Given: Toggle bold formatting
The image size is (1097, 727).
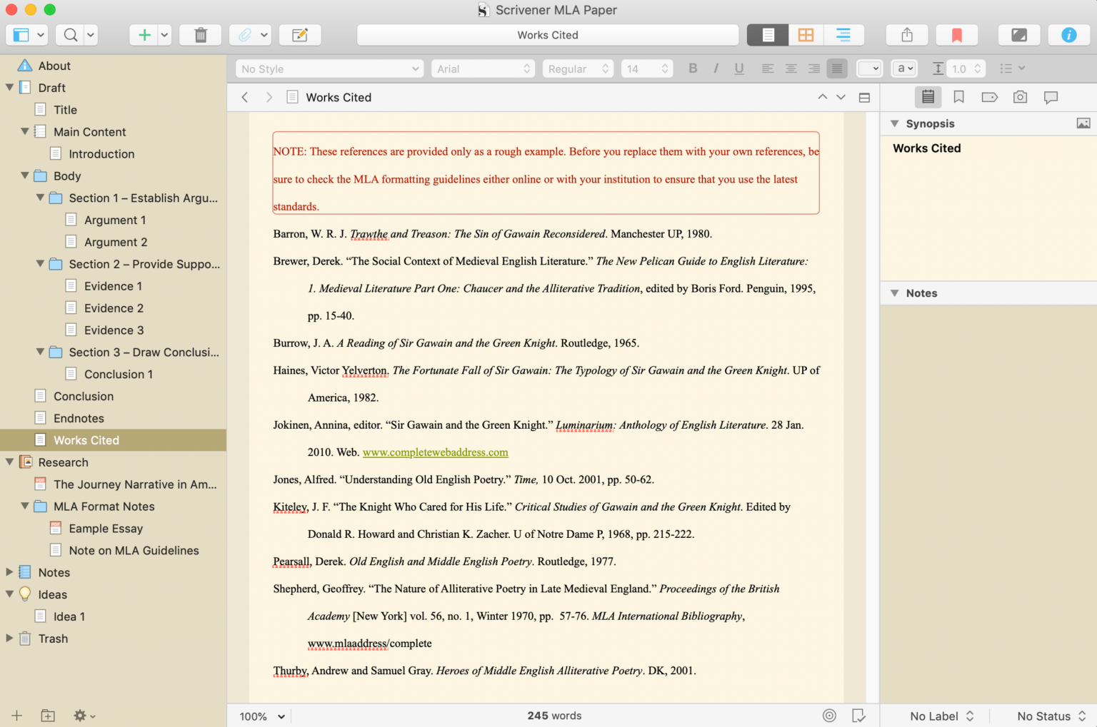Looking at the screenshot, I should point(692,68).
